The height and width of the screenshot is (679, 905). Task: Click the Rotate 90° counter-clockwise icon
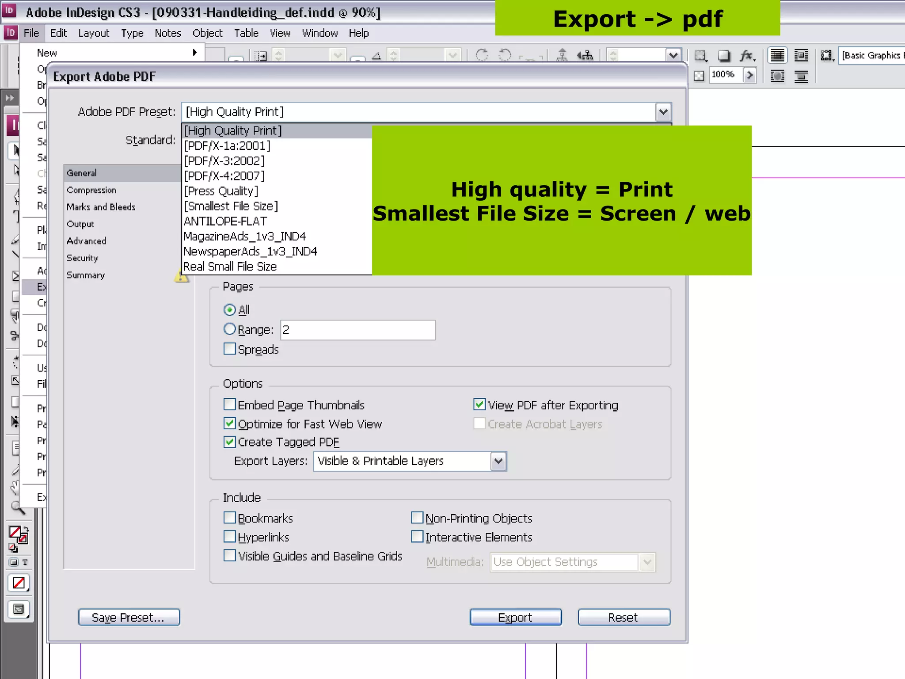tap(505, 55)
